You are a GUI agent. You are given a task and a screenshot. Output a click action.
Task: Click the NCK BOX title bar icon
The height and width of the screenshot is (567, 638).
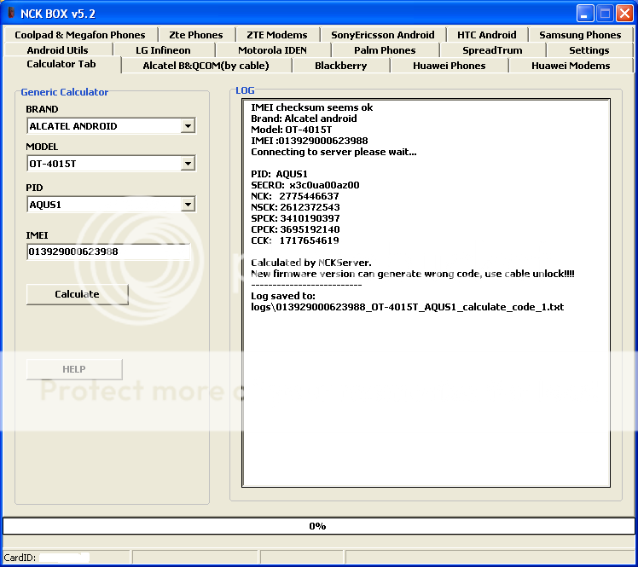tap(11, 13)
